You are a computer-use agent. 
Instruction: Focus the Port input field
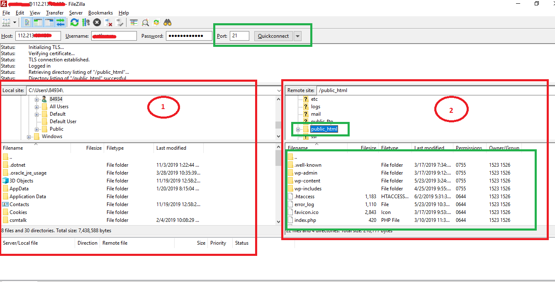pos(239,36)
